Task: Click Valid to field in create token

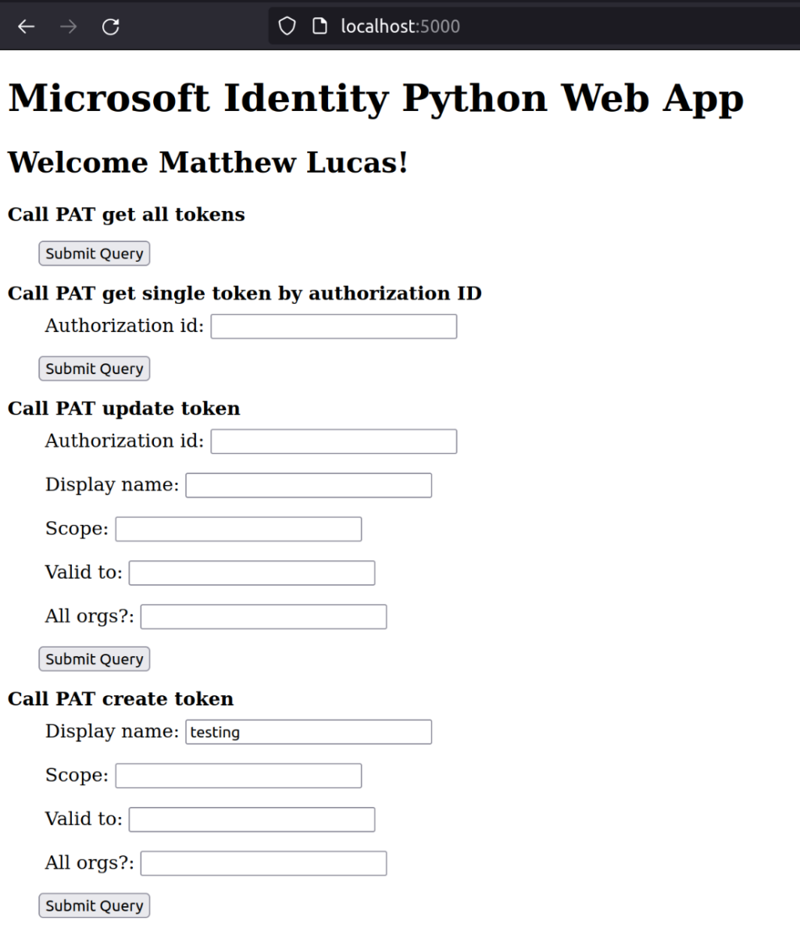Action: tap(252, 819)
